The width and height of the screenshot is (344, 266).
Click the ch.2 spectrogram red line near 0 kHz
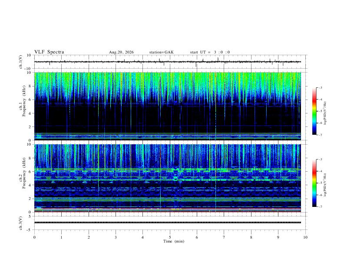168,212
